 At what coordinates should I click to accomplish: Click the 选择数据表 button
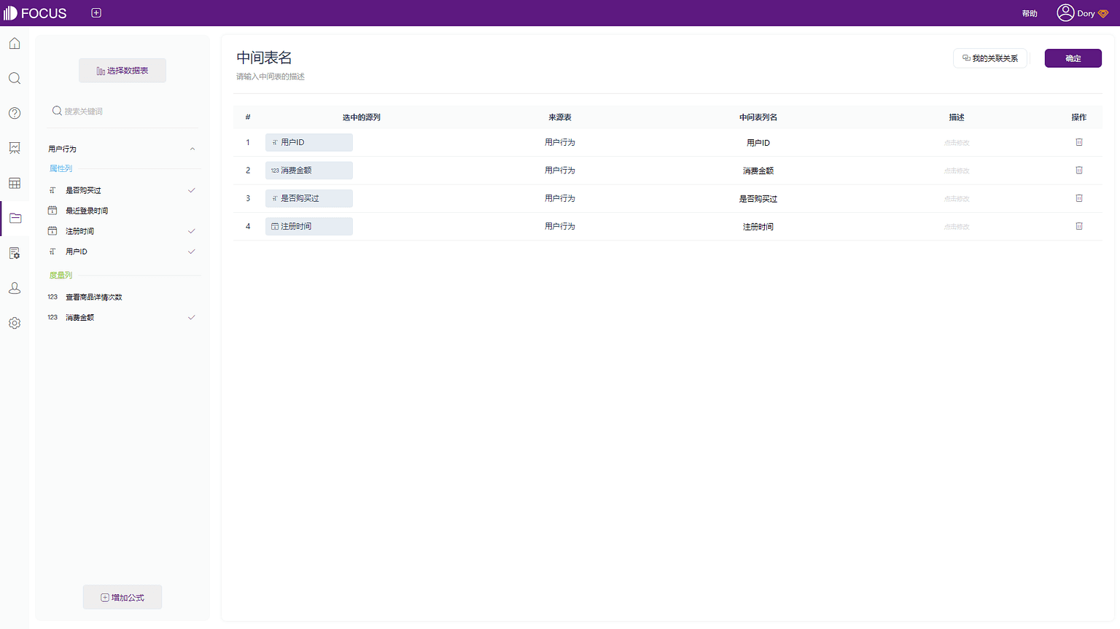tap(122, 71)
